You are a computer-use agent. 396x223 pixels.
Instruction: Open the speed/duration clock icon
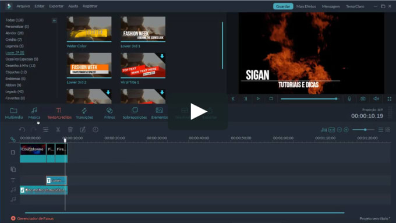tap(95, 130)
